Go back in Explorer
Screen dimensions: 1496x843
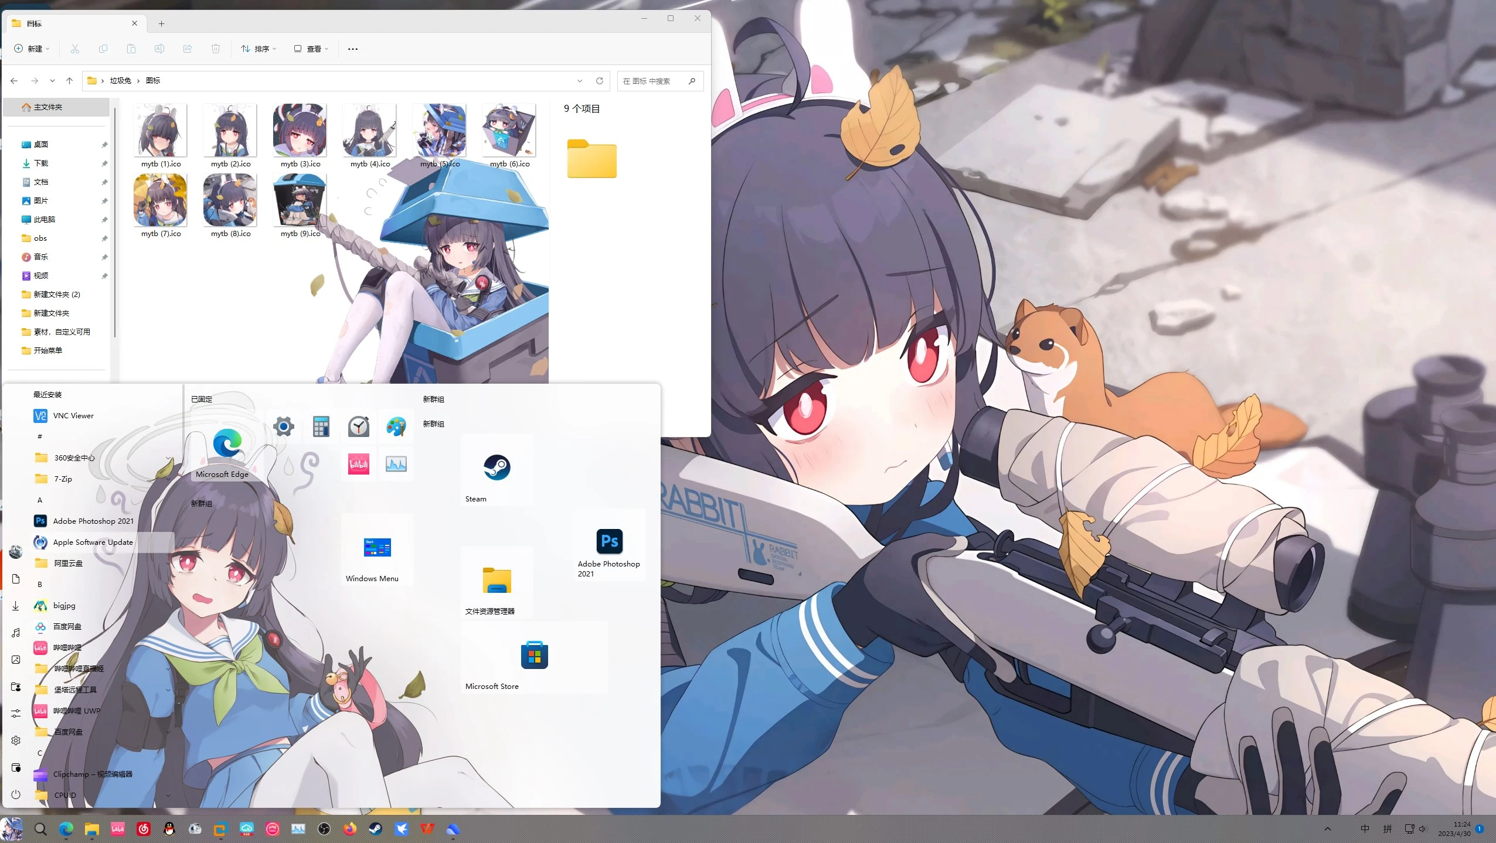tap(14, 81)
